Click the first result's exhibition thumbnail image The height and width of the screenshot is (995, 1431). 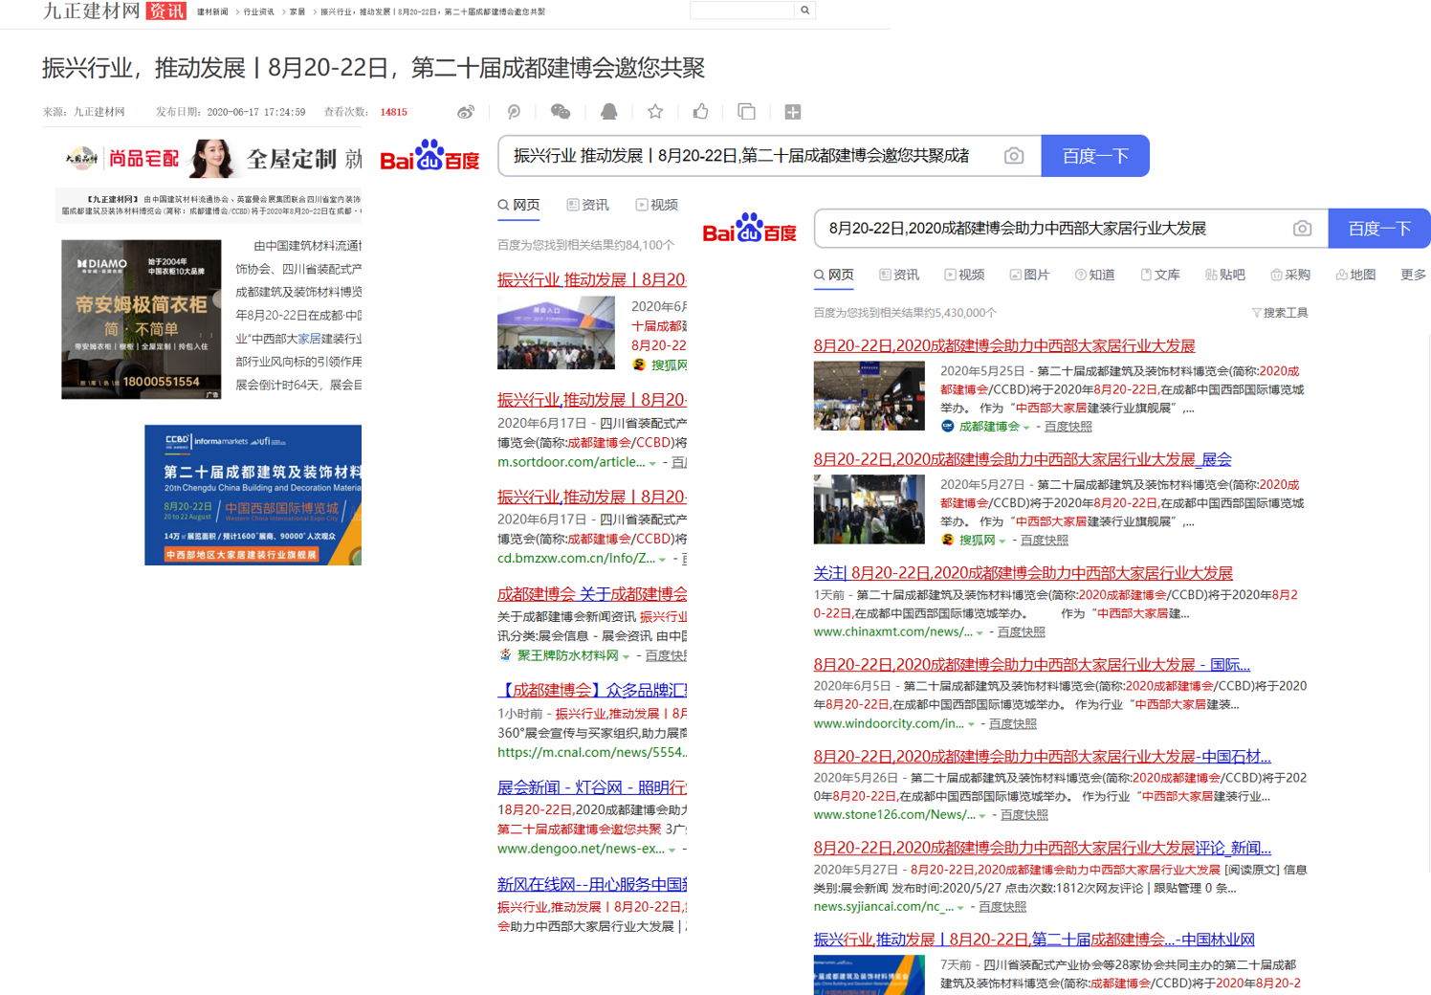(x=869, y=396)
